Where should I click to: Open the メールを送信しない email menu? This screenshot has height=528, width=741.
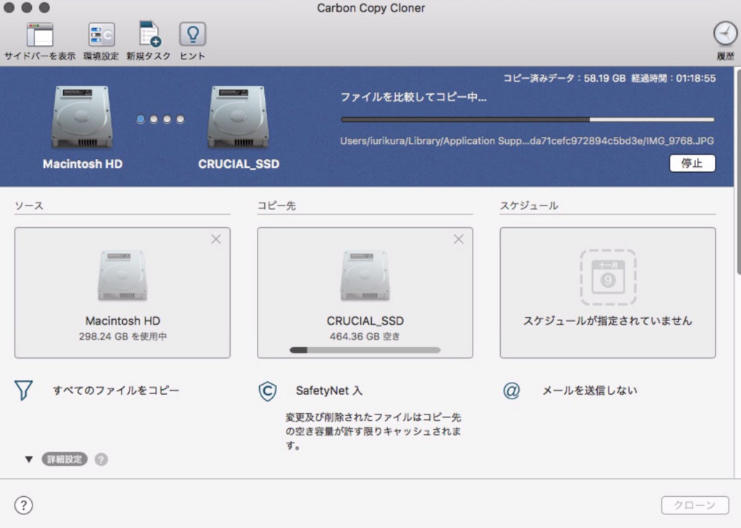589,391
